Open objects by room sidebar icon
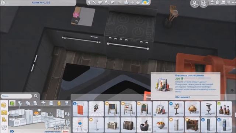The image size is (236, 133). coord(4,112)
